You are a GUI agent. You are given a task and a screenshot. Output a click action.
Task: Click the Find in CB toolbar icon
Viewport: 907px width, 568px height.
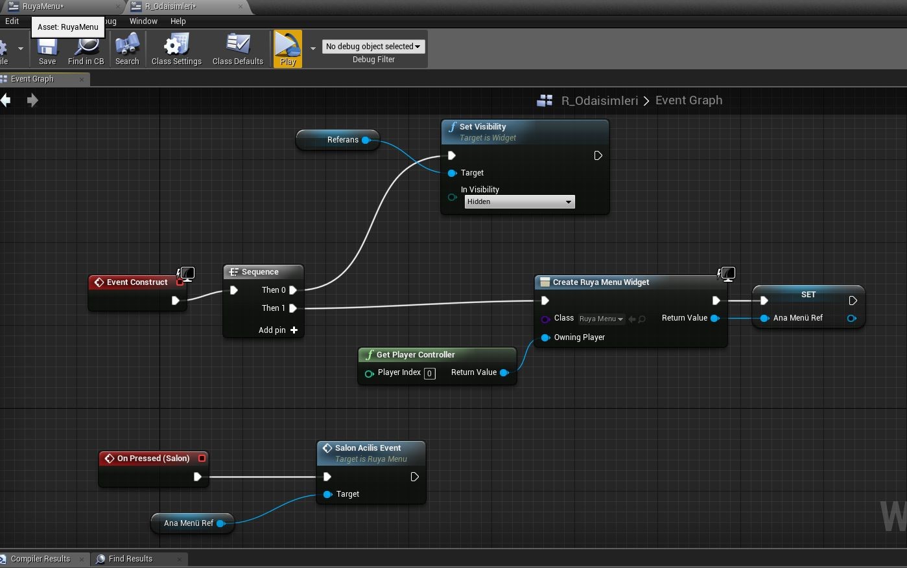[x=86, y=49]
